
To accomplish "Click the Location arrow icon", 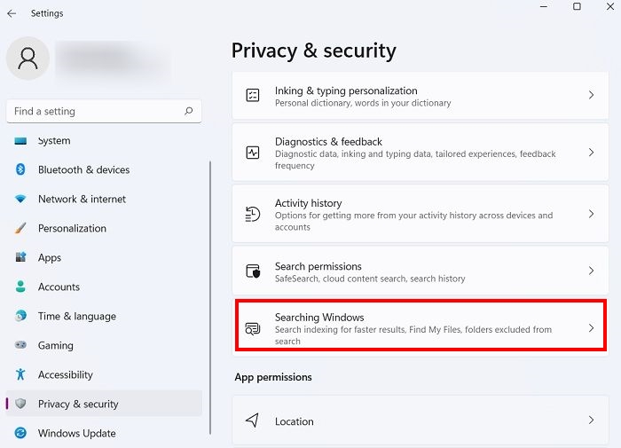I will tap(252, 420).
